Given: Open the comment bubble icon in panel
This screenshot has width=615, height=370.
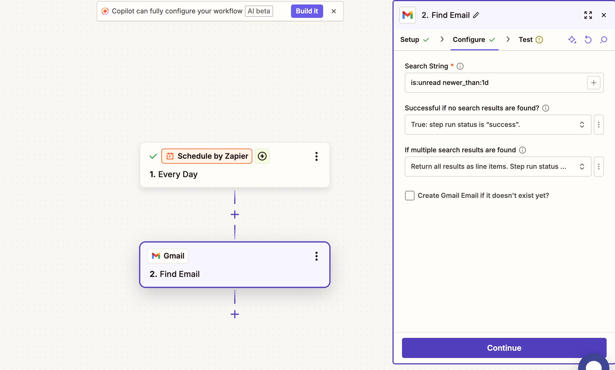Looking at the screenshot, I should pos(604,40).
